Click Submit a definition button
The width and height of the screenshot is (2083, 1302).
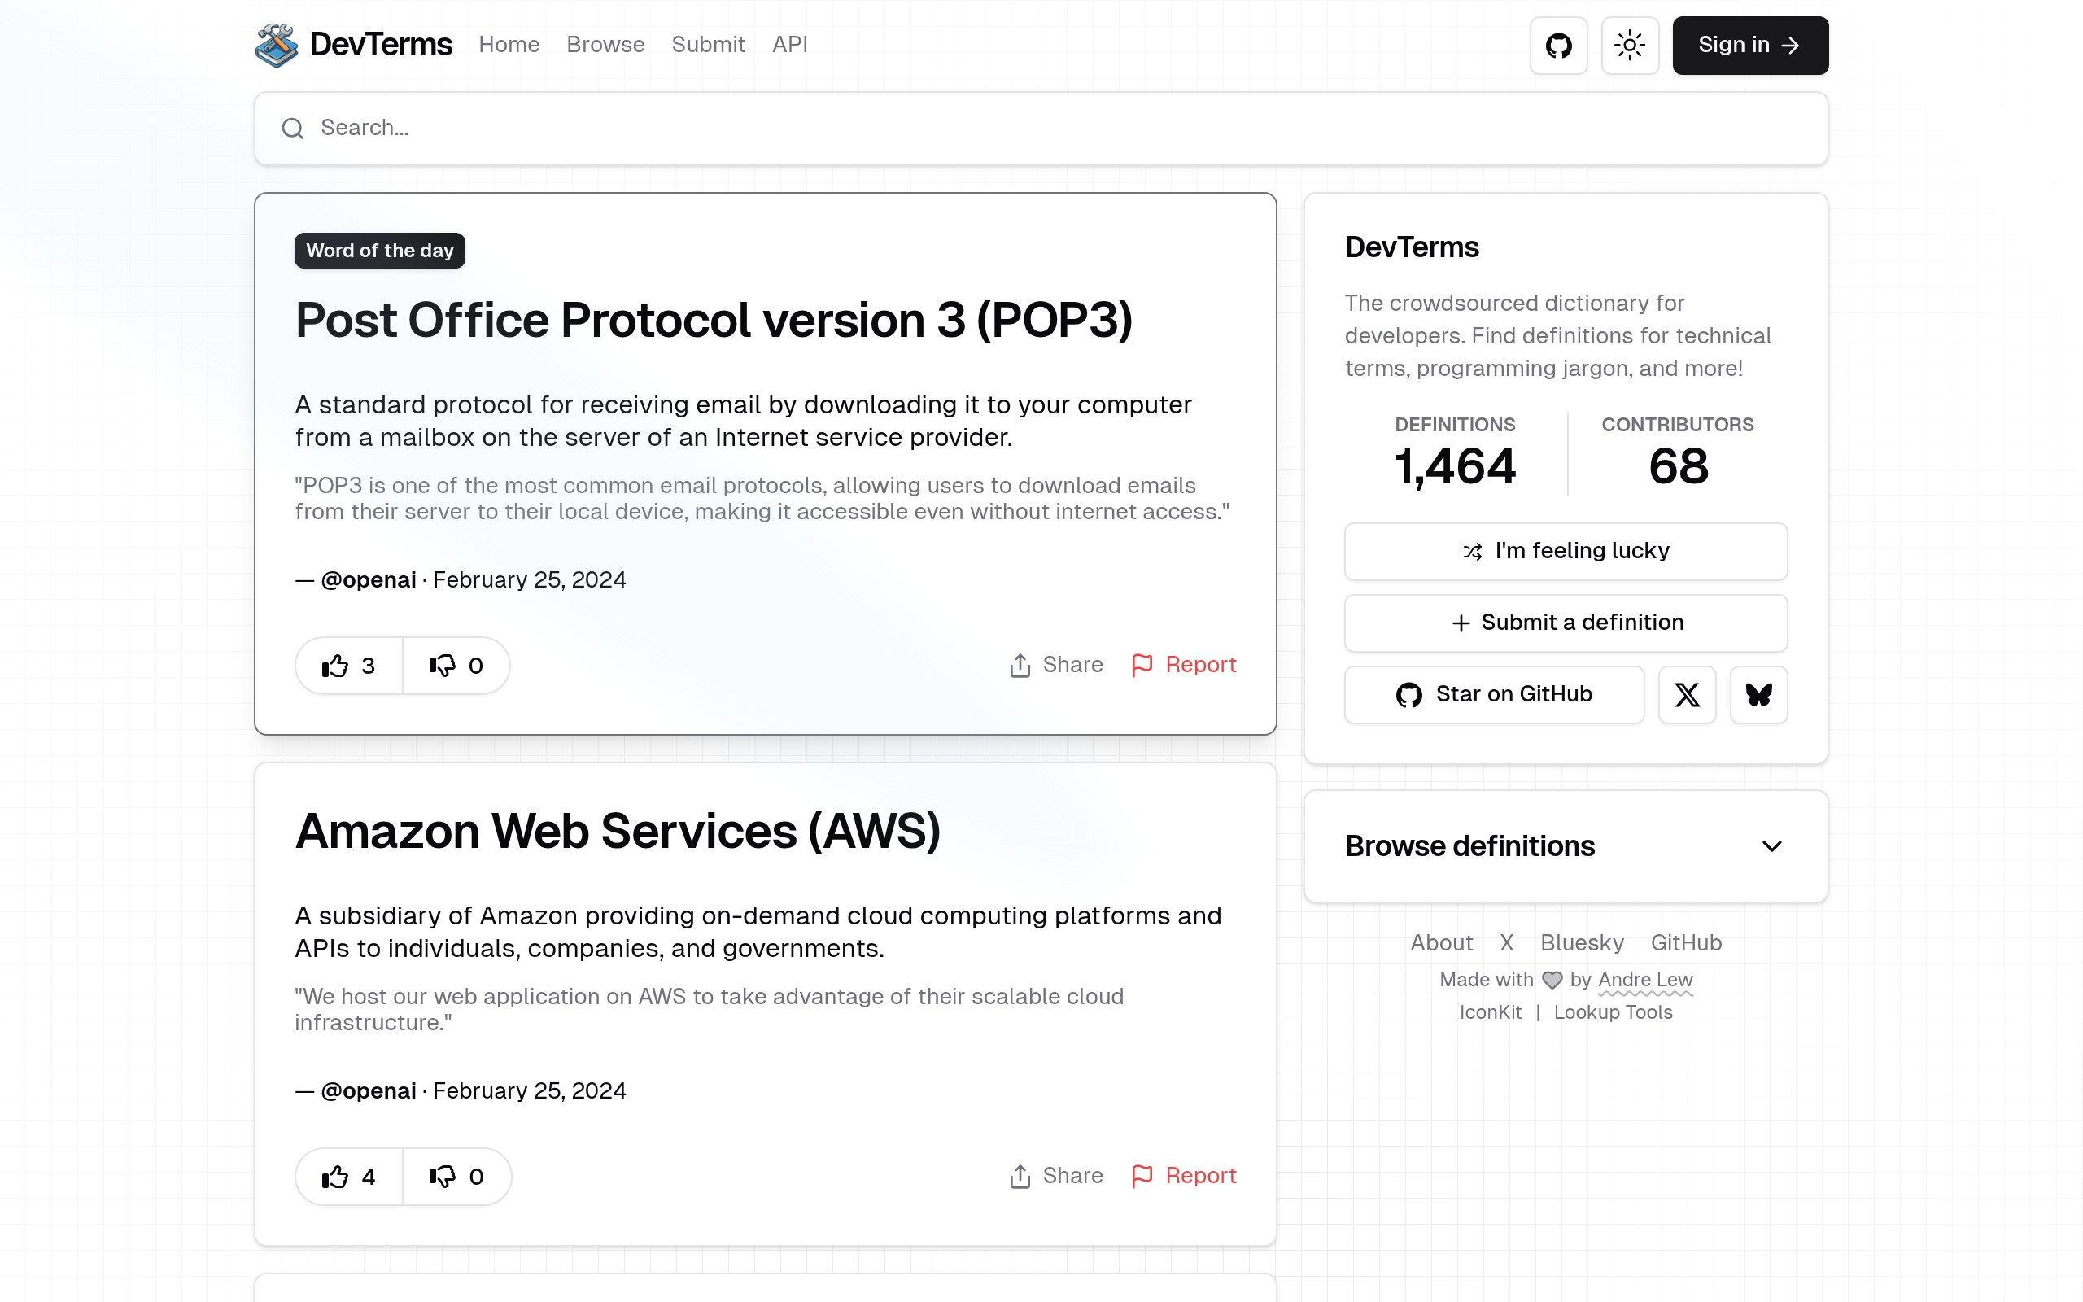(x=1565, y=623)
